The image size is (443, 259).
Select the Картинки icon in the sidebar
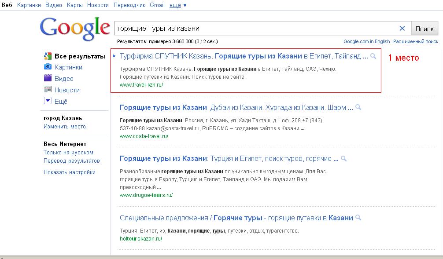pyautogui.click(x=48, y=67)
